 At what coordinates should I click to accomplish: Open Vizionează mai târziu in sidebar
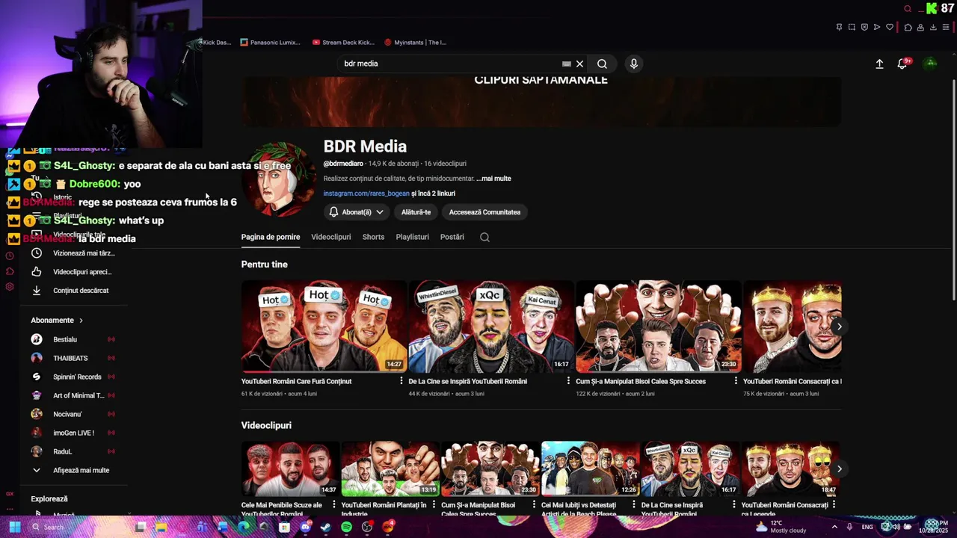tap(73, 253)
